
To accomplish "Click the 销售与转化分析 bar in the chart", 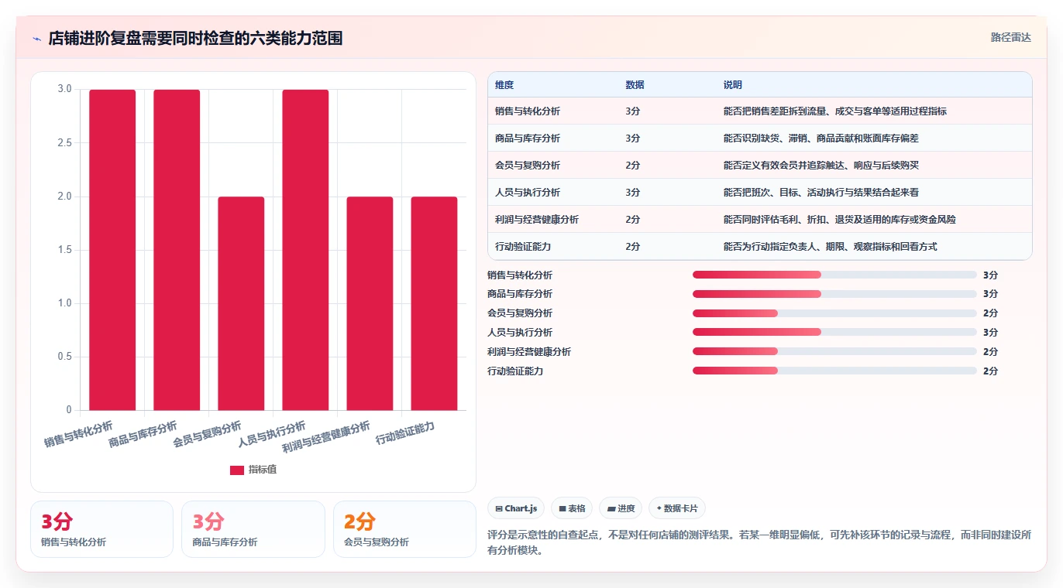I will (x=112, y=250).
